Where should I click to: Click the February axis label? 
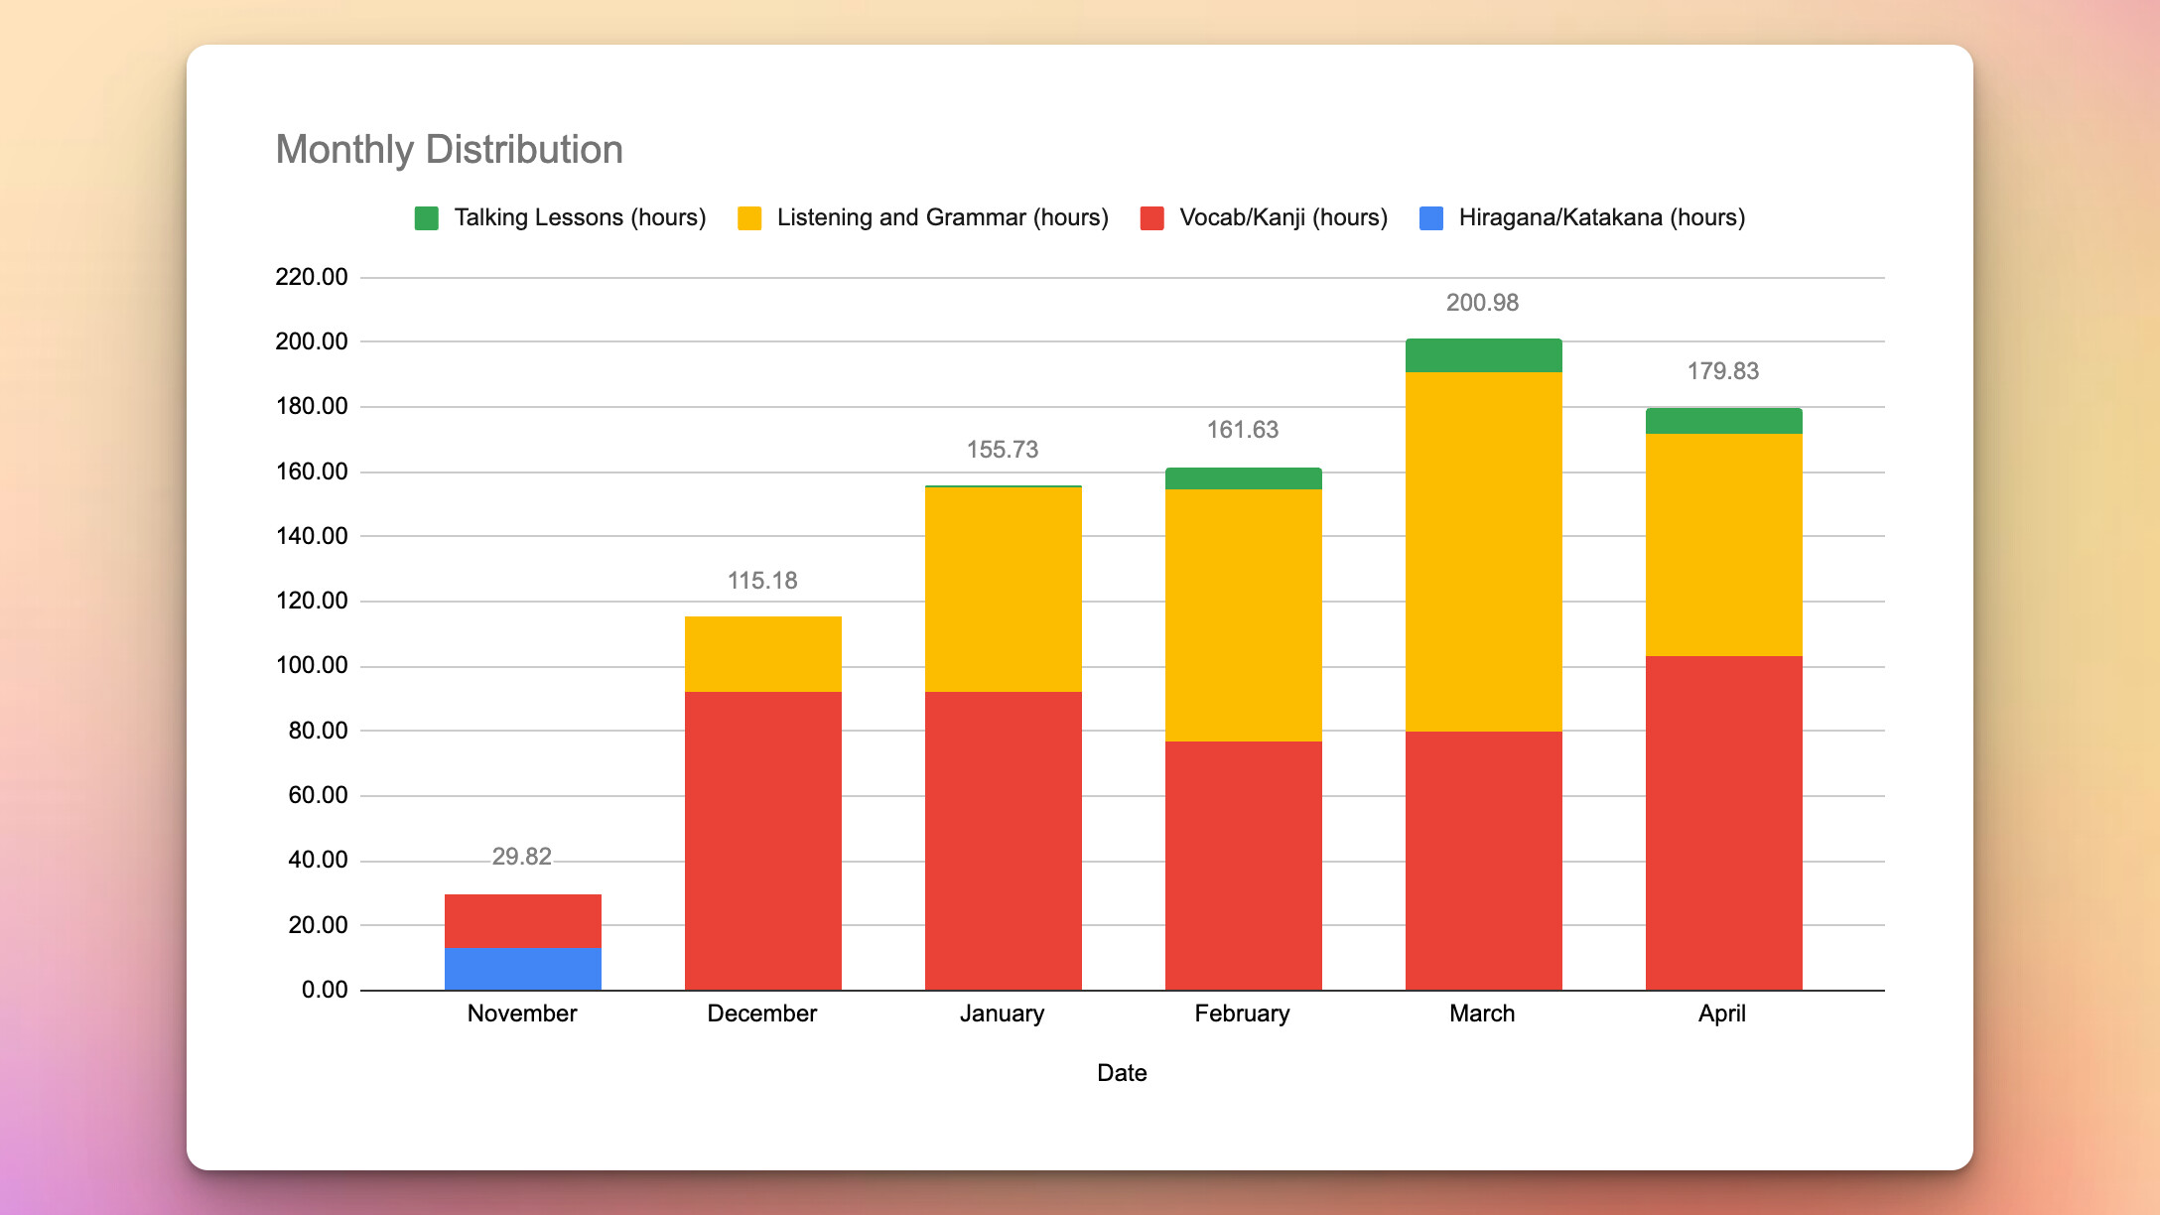pos(1242,1013)
